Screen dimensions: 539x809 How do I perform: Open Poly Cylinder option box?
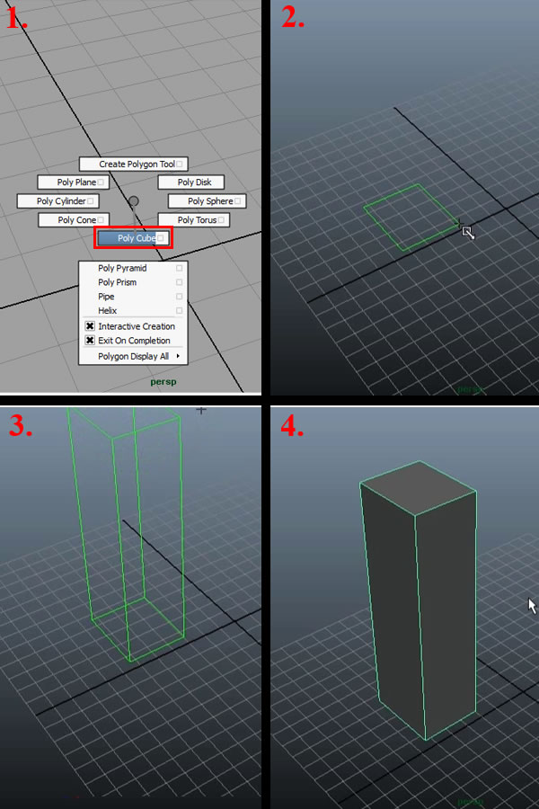click(x=91, y=201)
